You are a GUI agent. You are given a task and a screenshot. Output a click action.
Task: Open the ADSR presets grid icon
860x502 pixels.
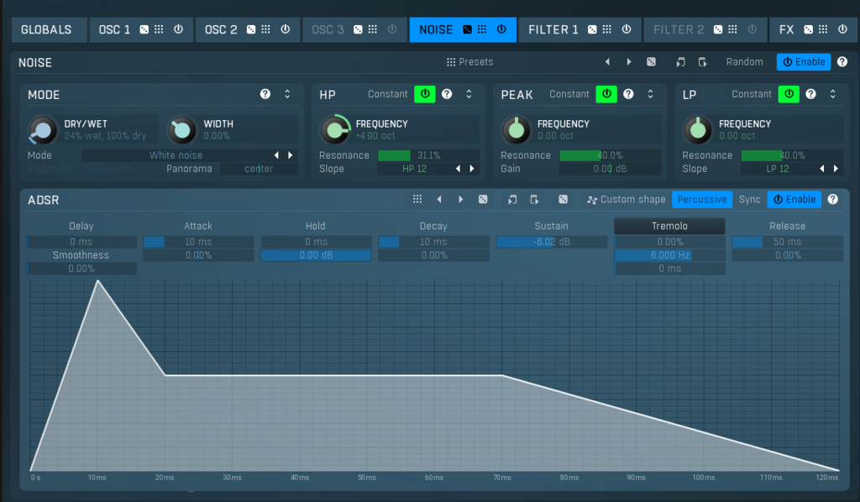[417, 199]
